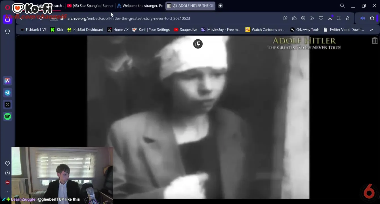Open Ko-fi | Your Settings bookmark

click(151, 29)
